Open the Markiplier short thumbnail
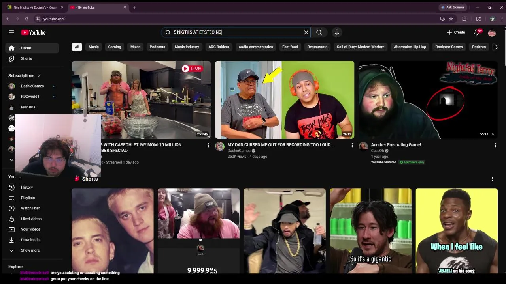Viewport: 506px width, 284px height. coord(370,231)
